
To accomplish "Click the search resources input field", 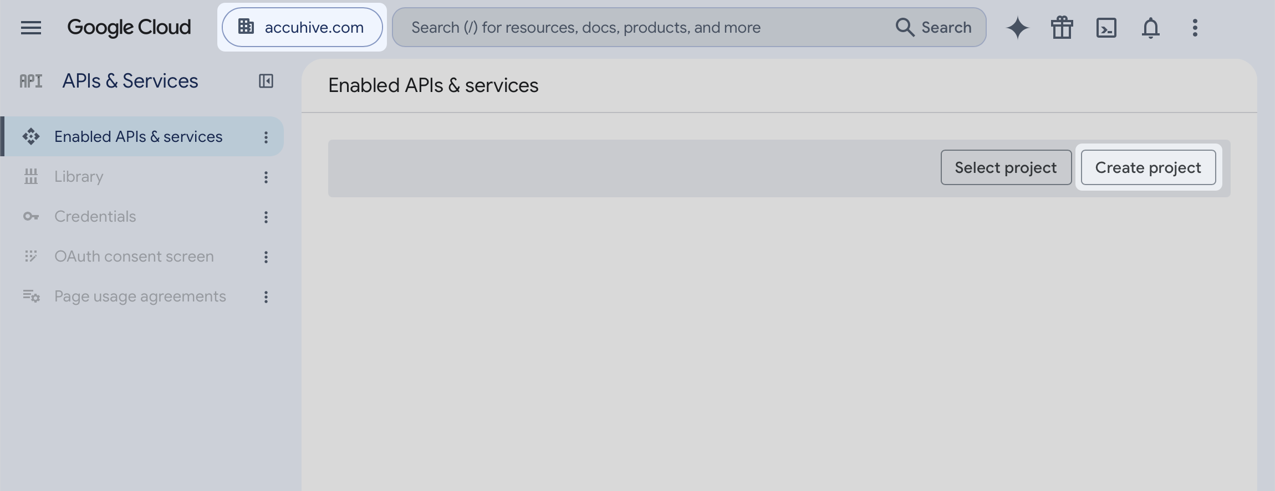I will (x=643, y=27).
